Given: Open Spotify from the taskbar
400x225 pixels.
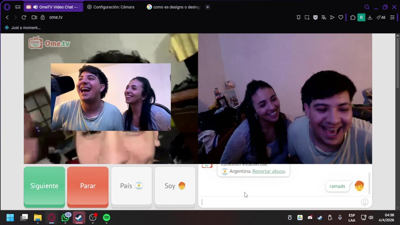Looking at the screenshot, I should pos(107,217).
